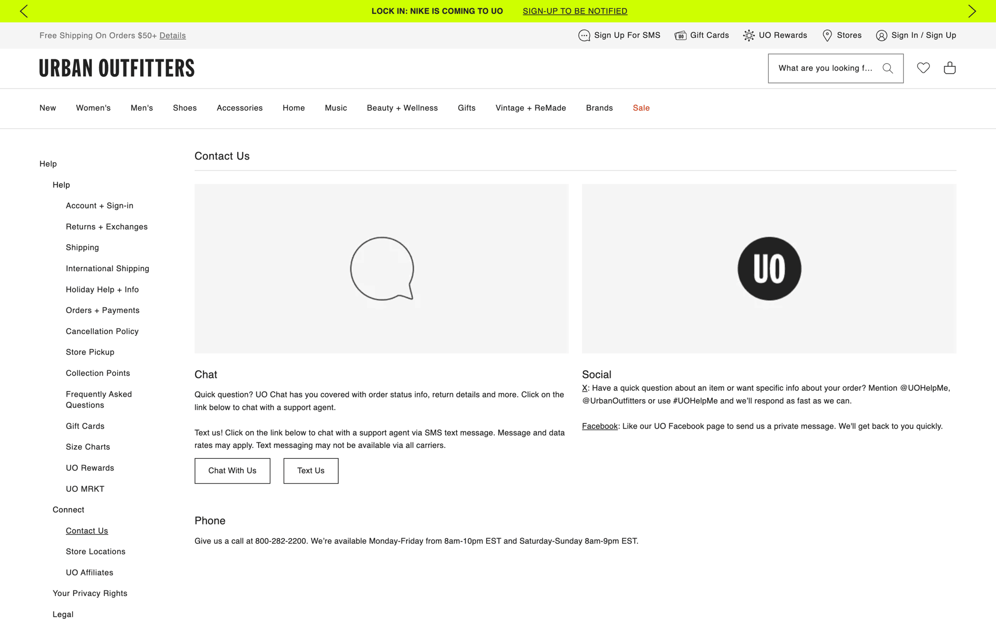Click the Stores location pin icon
996x622 pixels.
[x=827, y=35]
